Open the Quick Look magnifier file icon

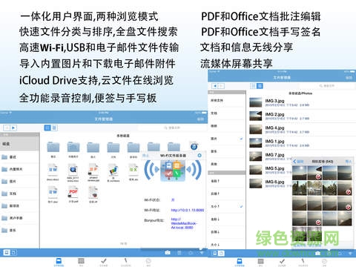click(x=73, y=171)
